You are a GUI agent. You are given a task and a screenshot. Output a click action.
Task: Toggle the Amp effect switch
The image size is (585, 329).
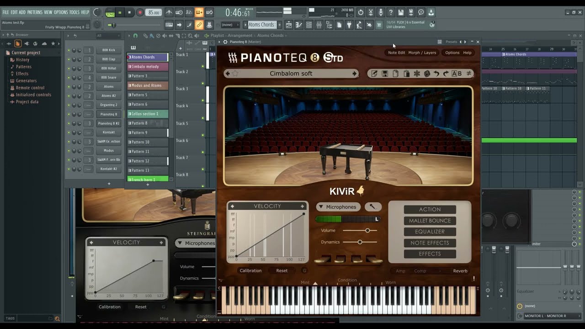pyautogui.click(x=400, y=271)
